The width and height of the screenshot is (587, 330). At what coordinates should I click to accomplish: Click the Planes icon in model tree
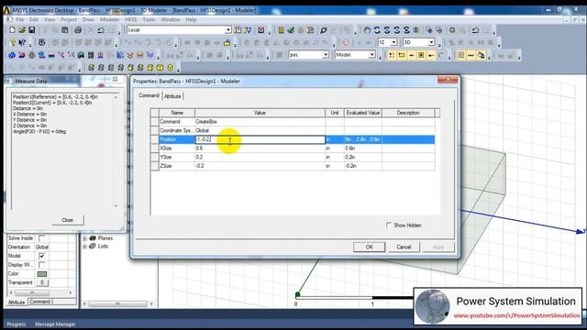point(93,238)
